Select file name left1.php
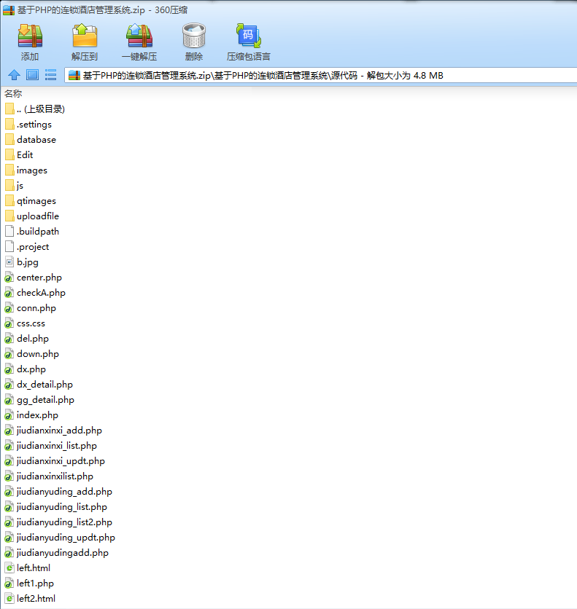 [35, 584]
